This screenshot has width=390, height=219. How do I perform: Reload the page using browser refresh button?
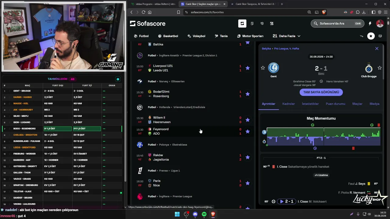[x=143, y=12]
